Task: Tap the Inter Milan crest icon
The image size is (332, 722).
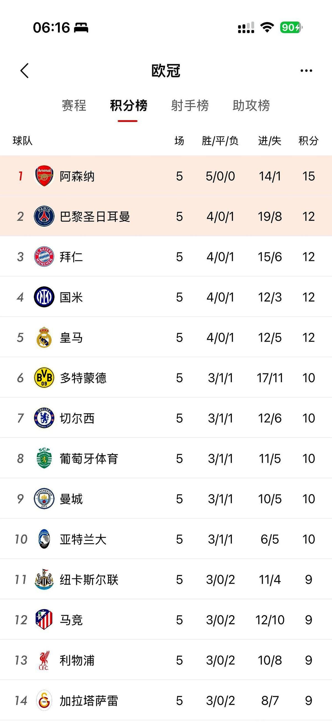Action: tap(44, 297)
